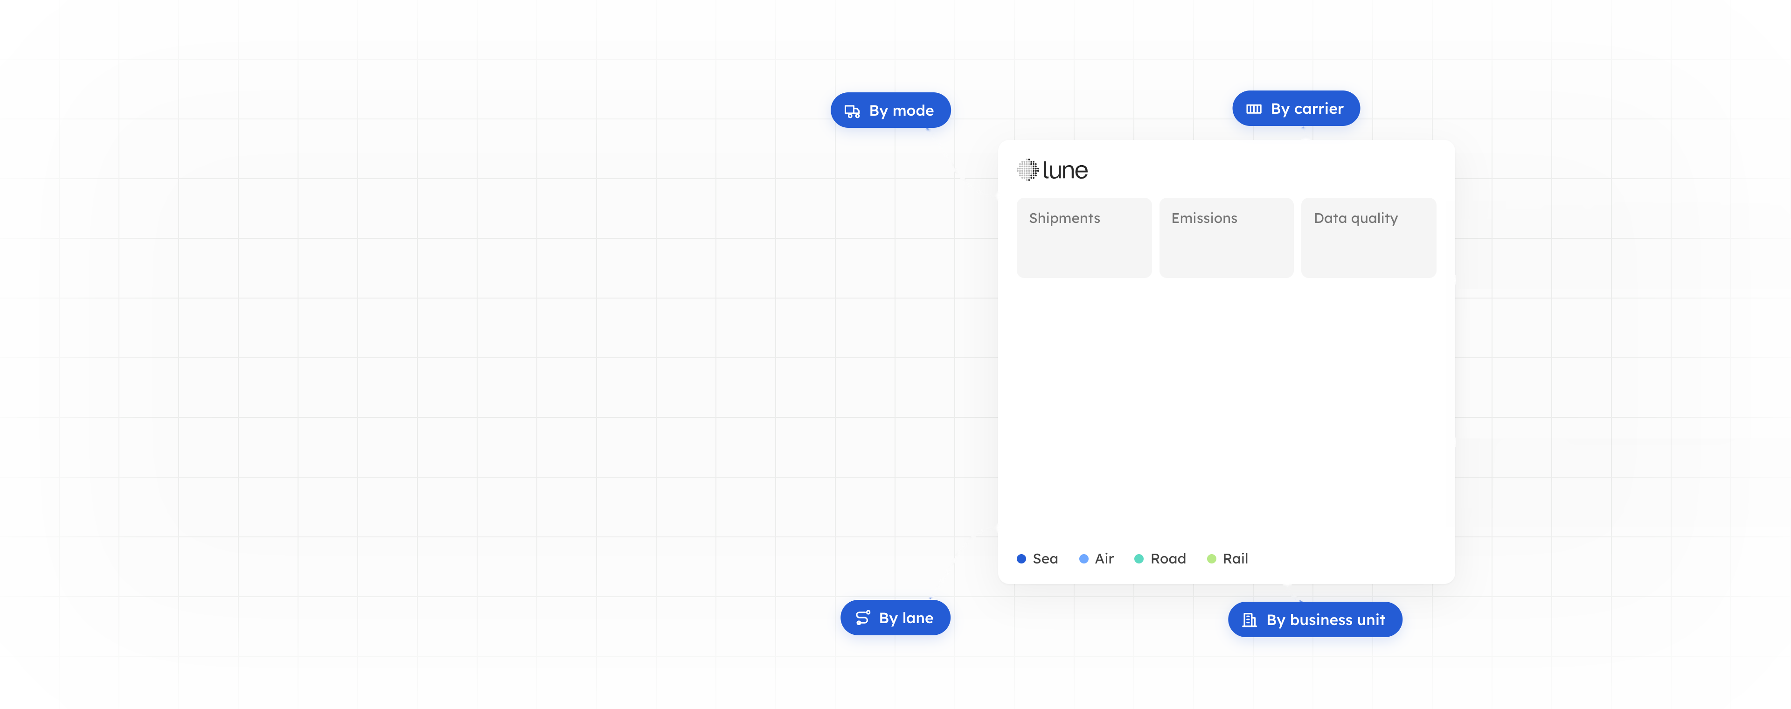Click the "Air" legend label
Viewport: 1791px width, 709px height.
[x=1104, y=559]
